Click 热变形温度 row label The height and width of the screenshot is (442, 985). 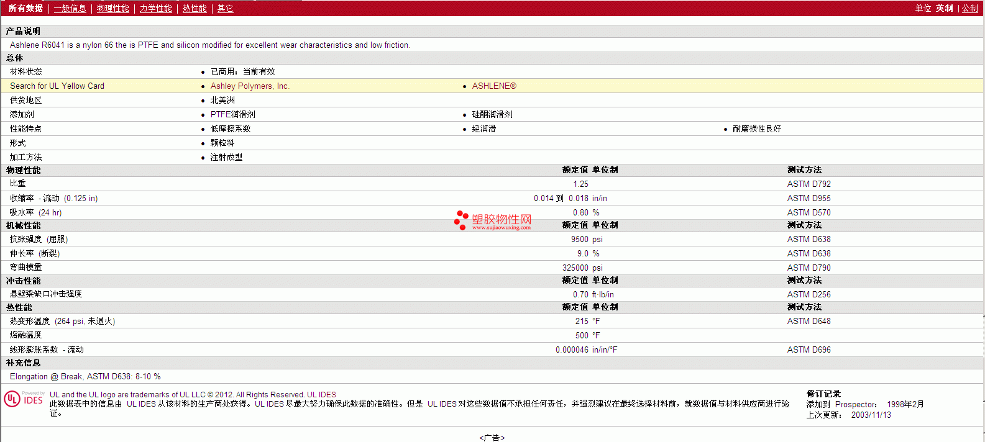pos(62,322)
